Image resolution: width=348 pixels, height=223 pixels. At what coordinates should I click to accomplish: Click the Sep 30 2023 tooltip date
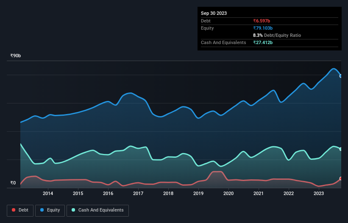214,13
